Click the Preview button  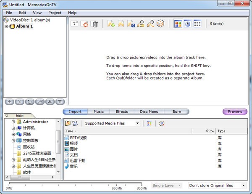(x=235, y=112)
